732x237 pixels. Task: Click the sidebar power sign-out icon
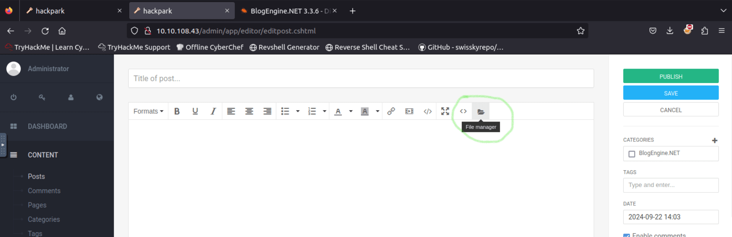coord(13,97)
